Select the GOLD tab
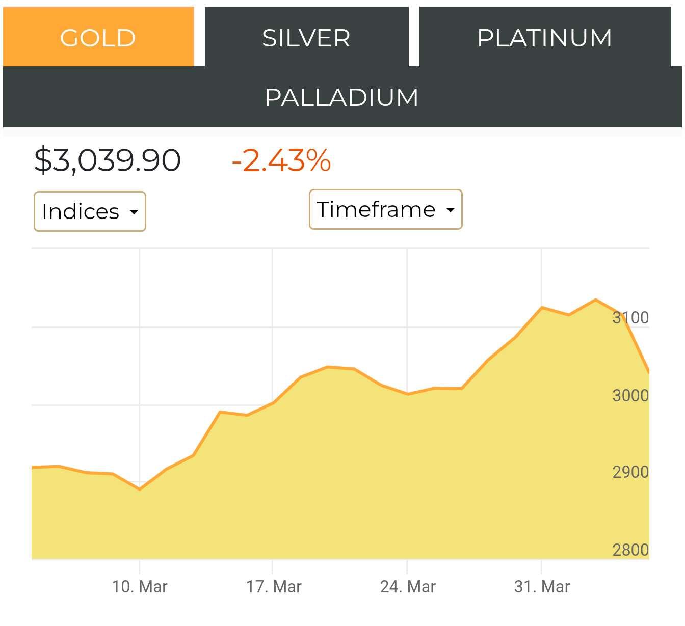 98,37
